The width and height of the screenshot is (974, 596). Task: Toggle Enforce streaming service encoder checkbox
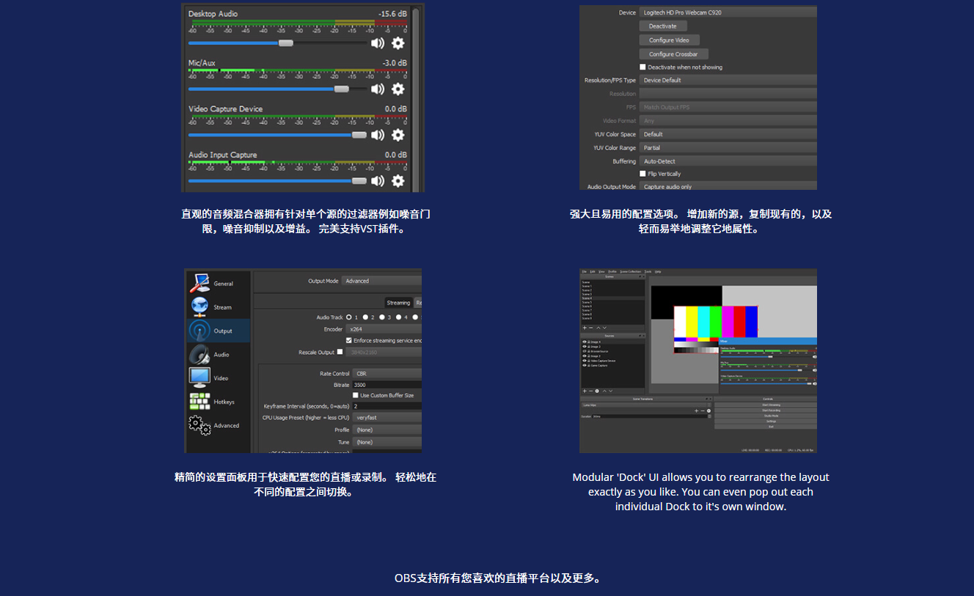pyautogui.click(x=348, y=340)
